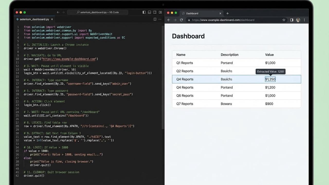Reload the dashboard page in Chrome
The height and width of the screenshot is (185, 329).
click(x=181, y=20)
